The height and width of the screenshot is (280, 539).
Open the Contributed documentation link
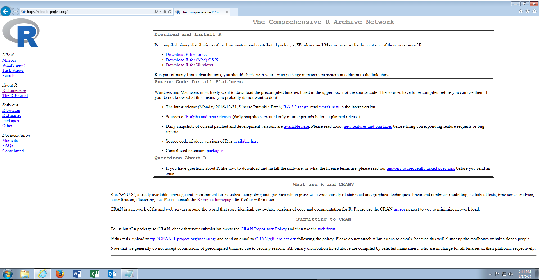(x=13, y=151)
